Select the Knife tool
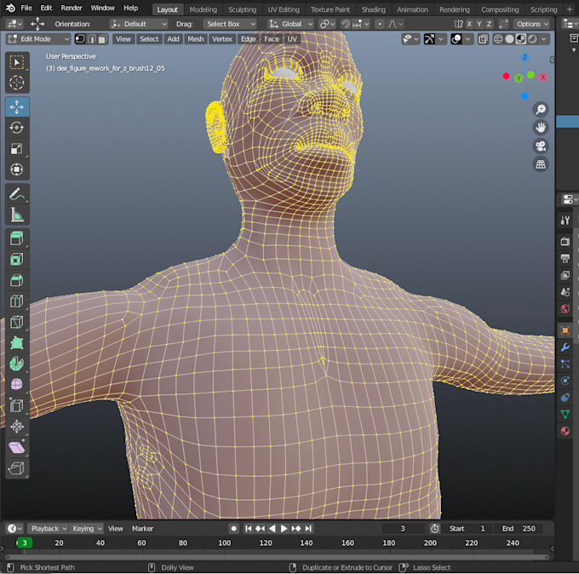 (17, 323)
